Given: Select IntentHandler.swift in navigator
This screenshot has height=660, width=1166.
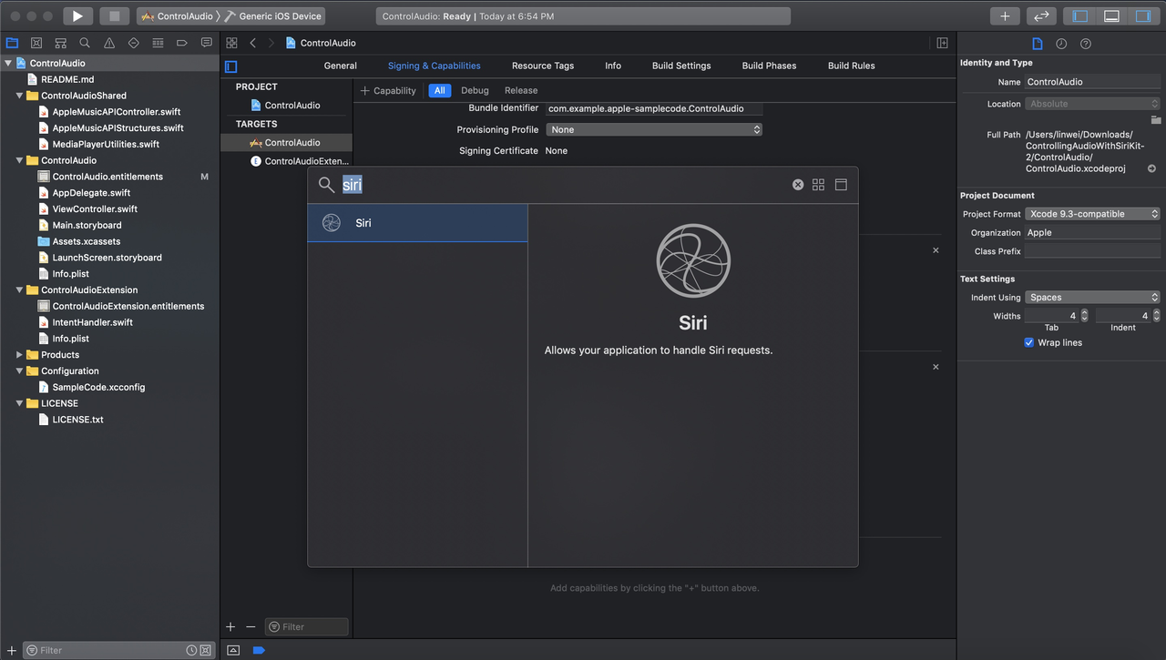Looking at the screenshot, I should click(93, 322).
